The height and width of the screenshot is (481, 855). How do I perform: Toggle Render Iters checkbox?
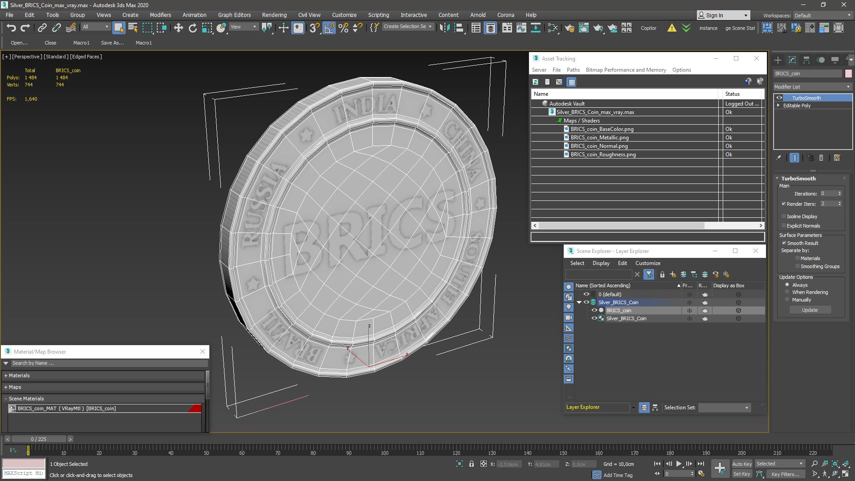(x=784, y=204)
